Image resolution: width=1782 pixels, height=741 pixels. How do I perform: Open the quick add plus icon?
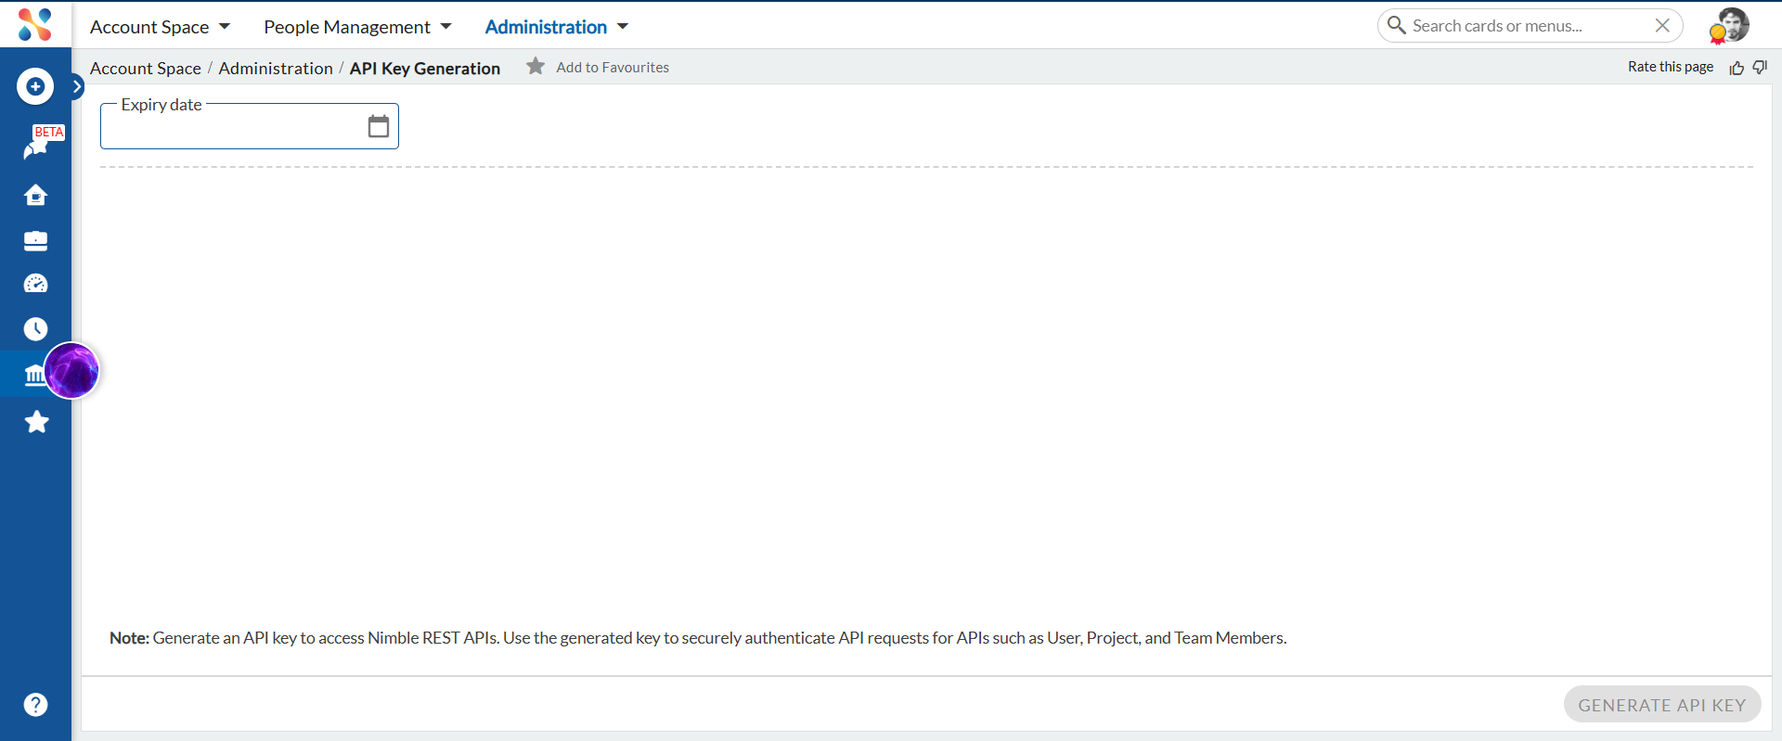(35, 86)
